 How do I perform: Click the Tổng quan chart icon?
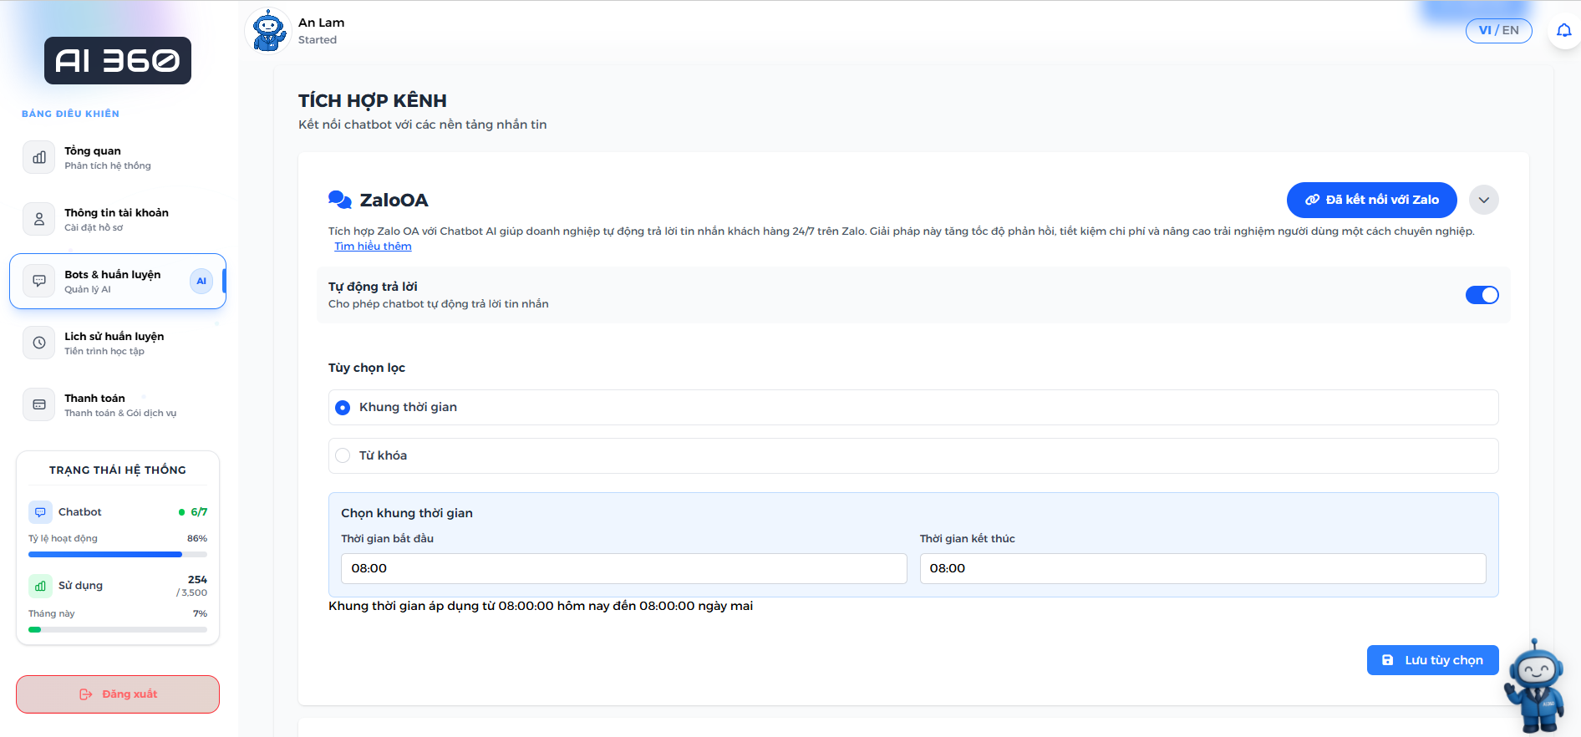coord(39,157)
